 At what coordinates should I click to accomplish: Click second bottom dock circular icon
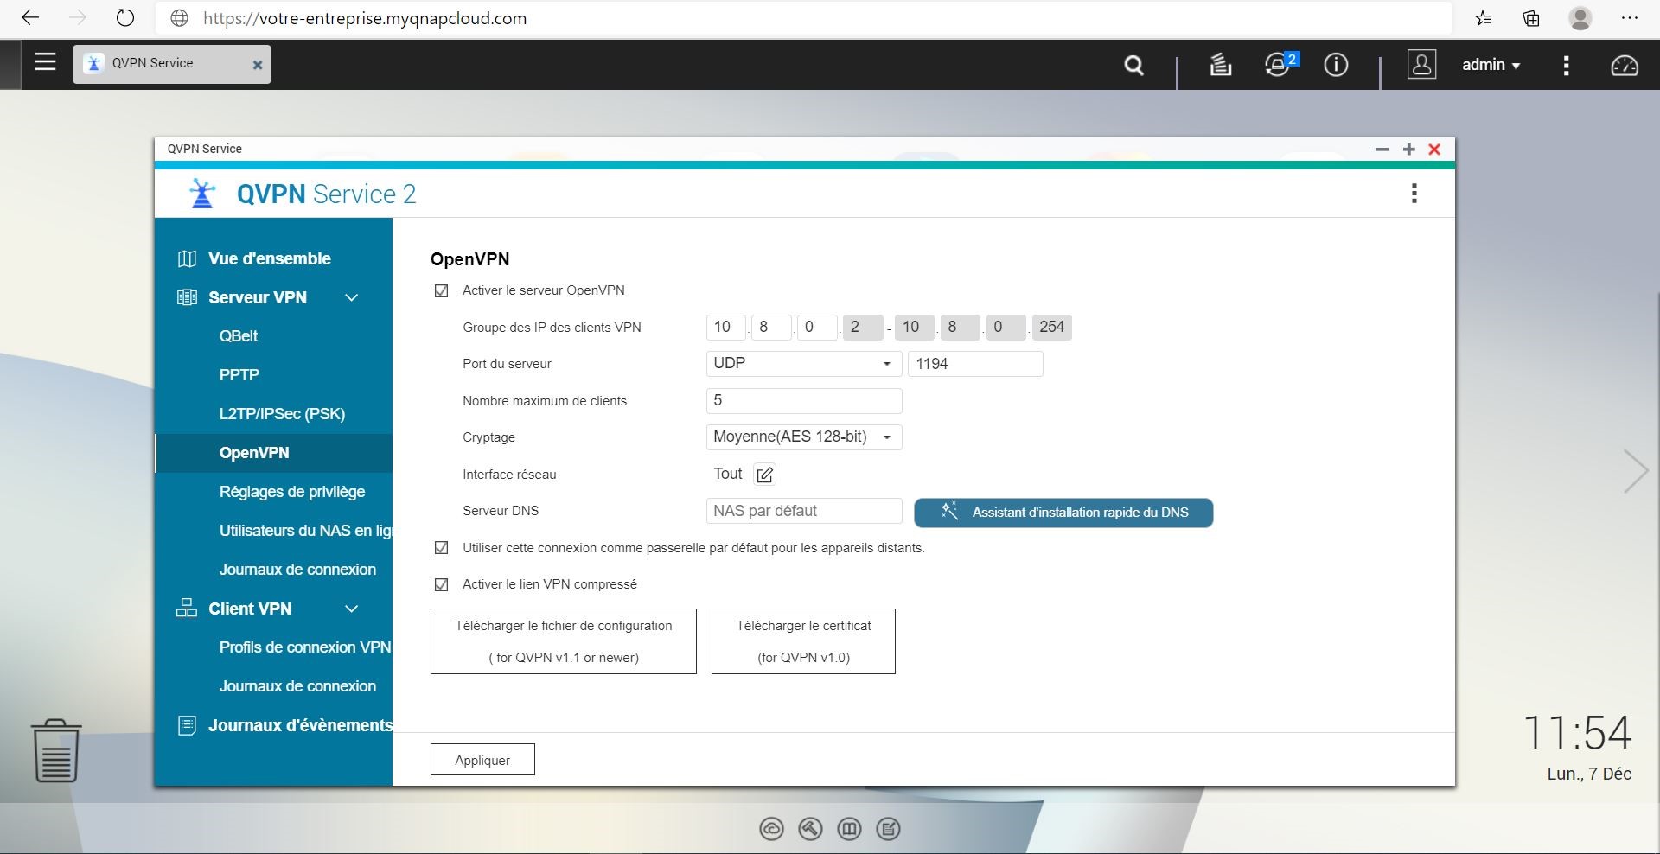click(x=810, y=830)
